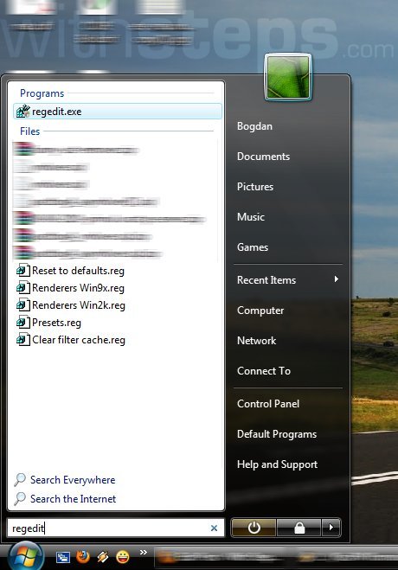The height and width of the screenshot is (570, 398).
Task: Click icon beside Presets.reg
Action: (22, 323)
